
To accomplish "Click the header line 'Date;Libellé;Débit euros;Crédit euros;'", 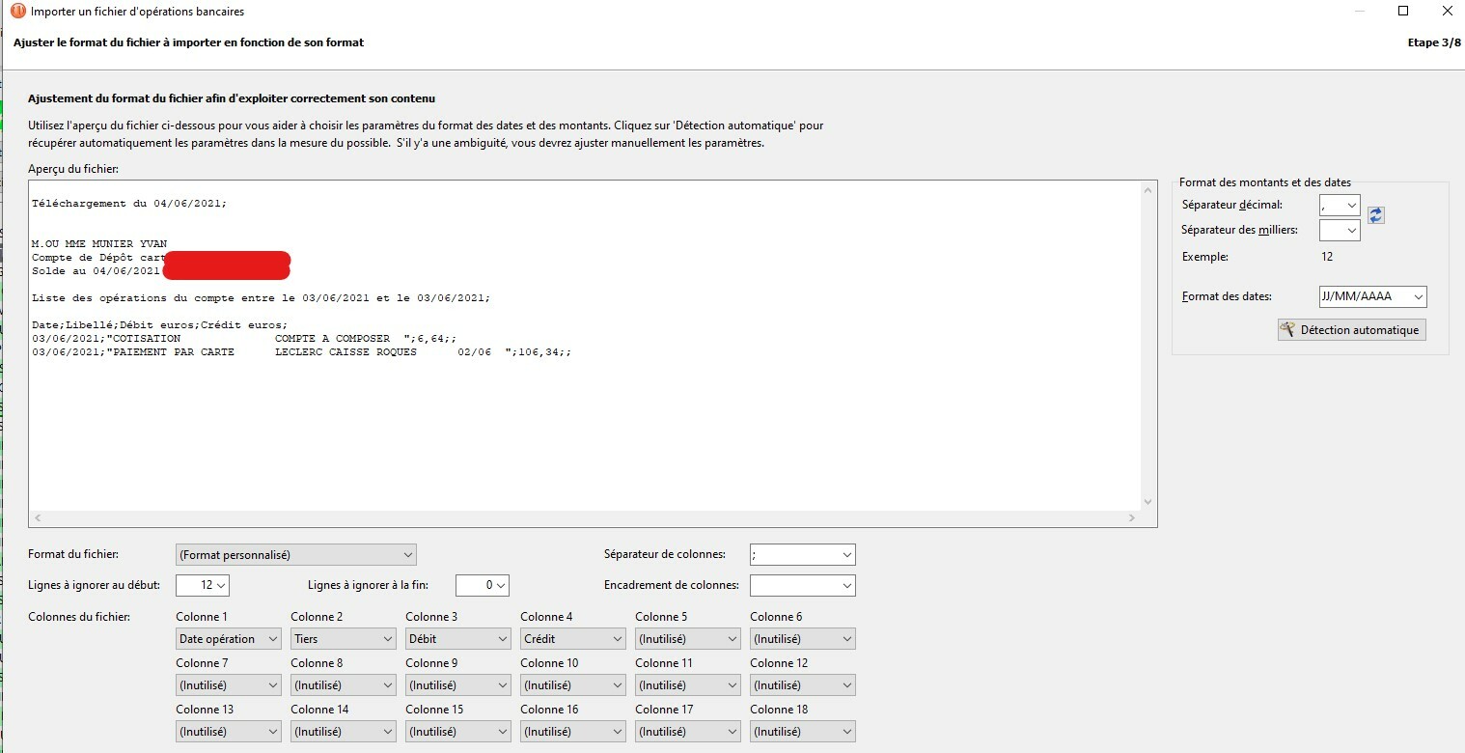I will [x=160, y=325].
